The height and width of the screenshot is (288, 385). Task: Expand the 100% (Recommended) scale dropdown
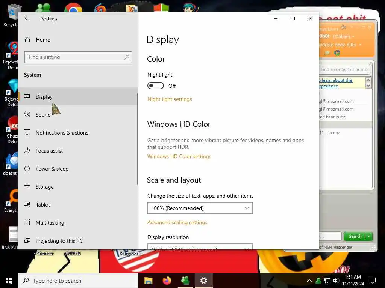pos(200,208)
